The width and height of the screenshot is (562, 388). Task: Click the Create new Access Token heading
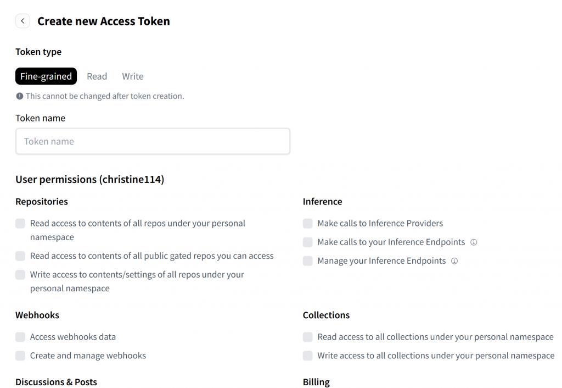click(104, 21)
